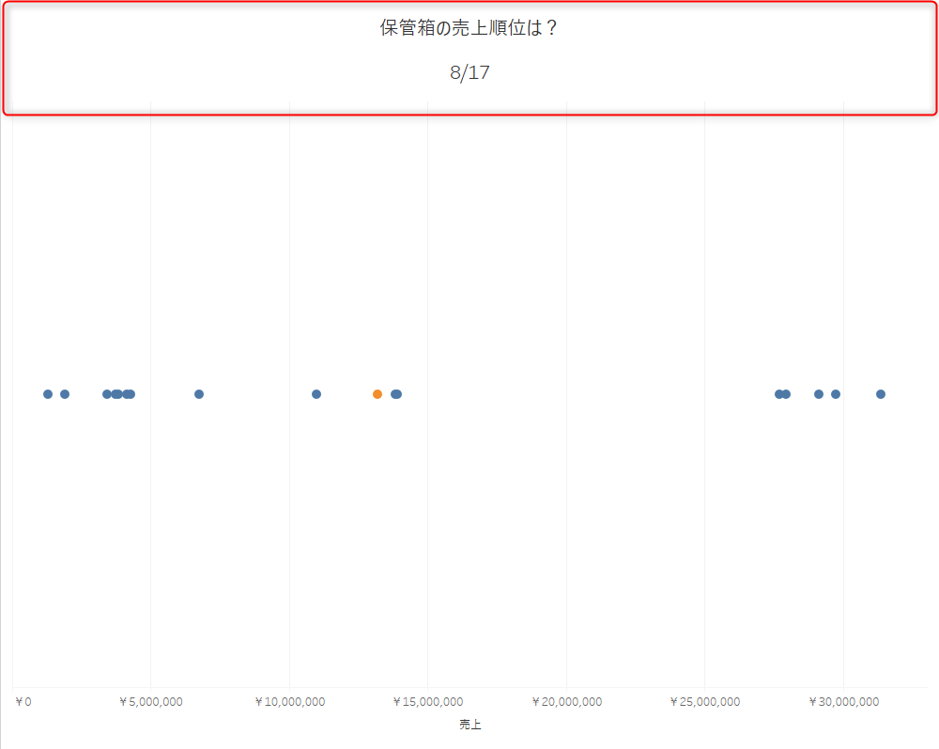Image resolution: width=939 pixels, height=749 pixels.
Task: Click the overlapping blue dots near ¥27,500,000
Action: click(782, 394)
